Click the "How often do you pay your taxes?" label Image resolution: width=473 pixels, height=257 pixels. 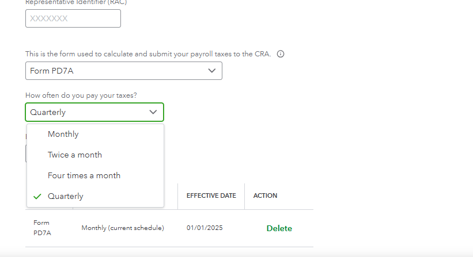click(x=81, y=95)
